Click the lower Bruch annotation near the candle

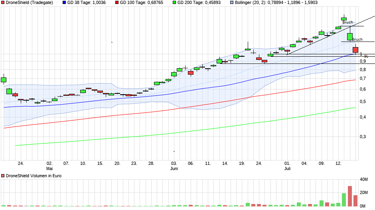(x=357, y=40)
